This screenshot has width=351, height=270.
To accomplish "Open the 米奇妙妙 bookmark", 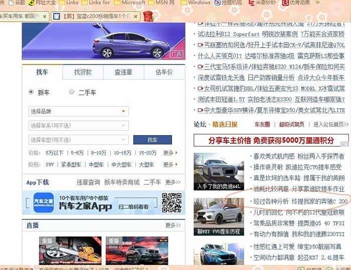I will pos(265,3).
